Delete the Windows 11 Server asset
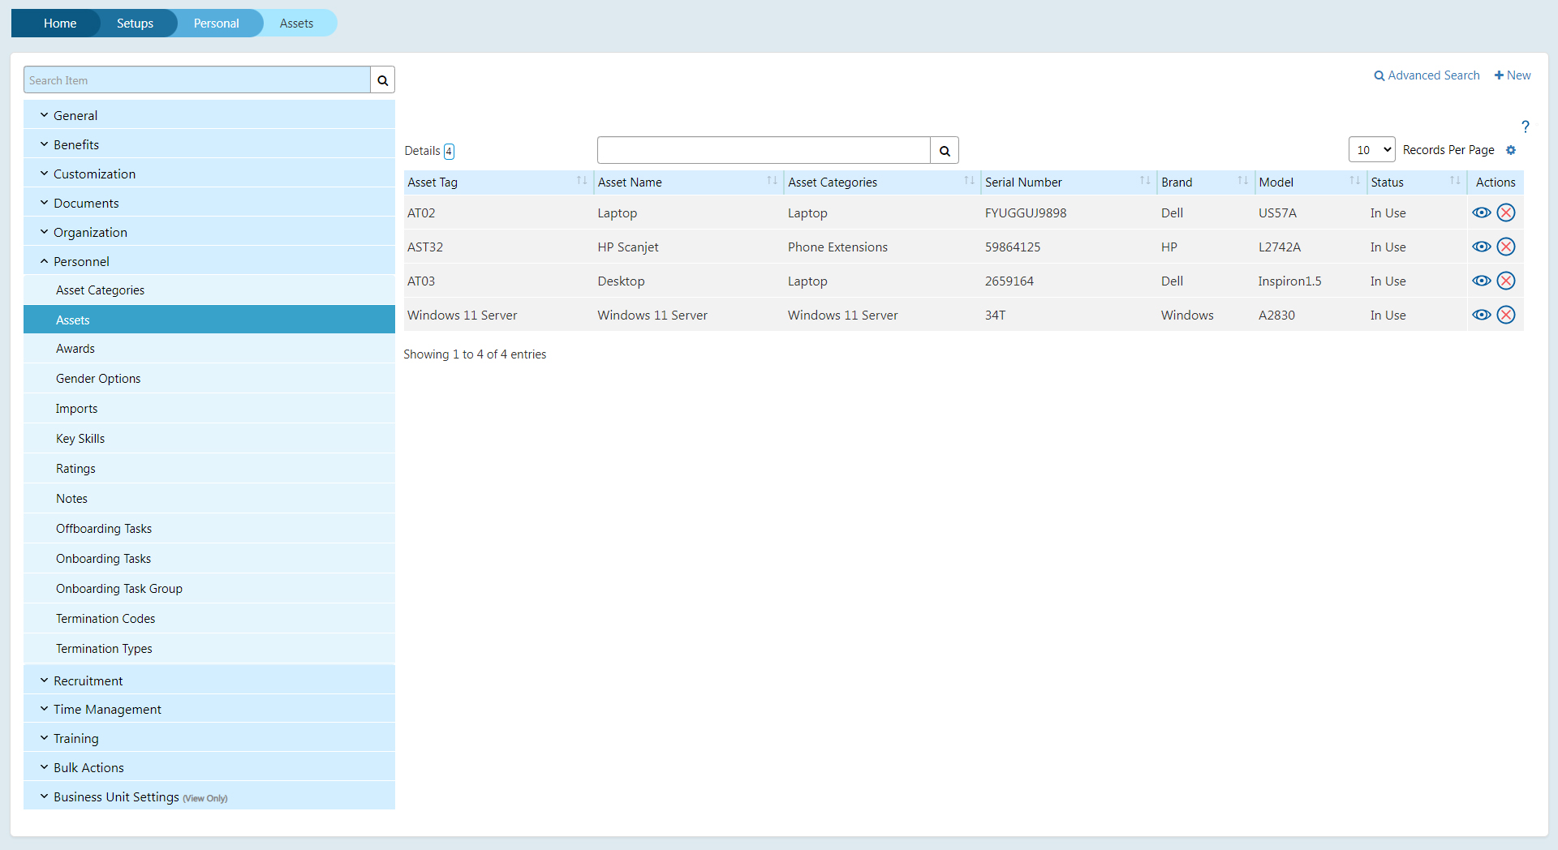 (1507, 315)
